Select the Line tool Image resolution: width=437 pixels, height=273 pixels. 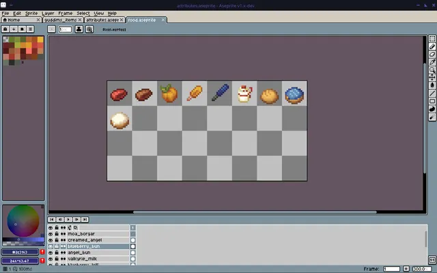point(432,94)
